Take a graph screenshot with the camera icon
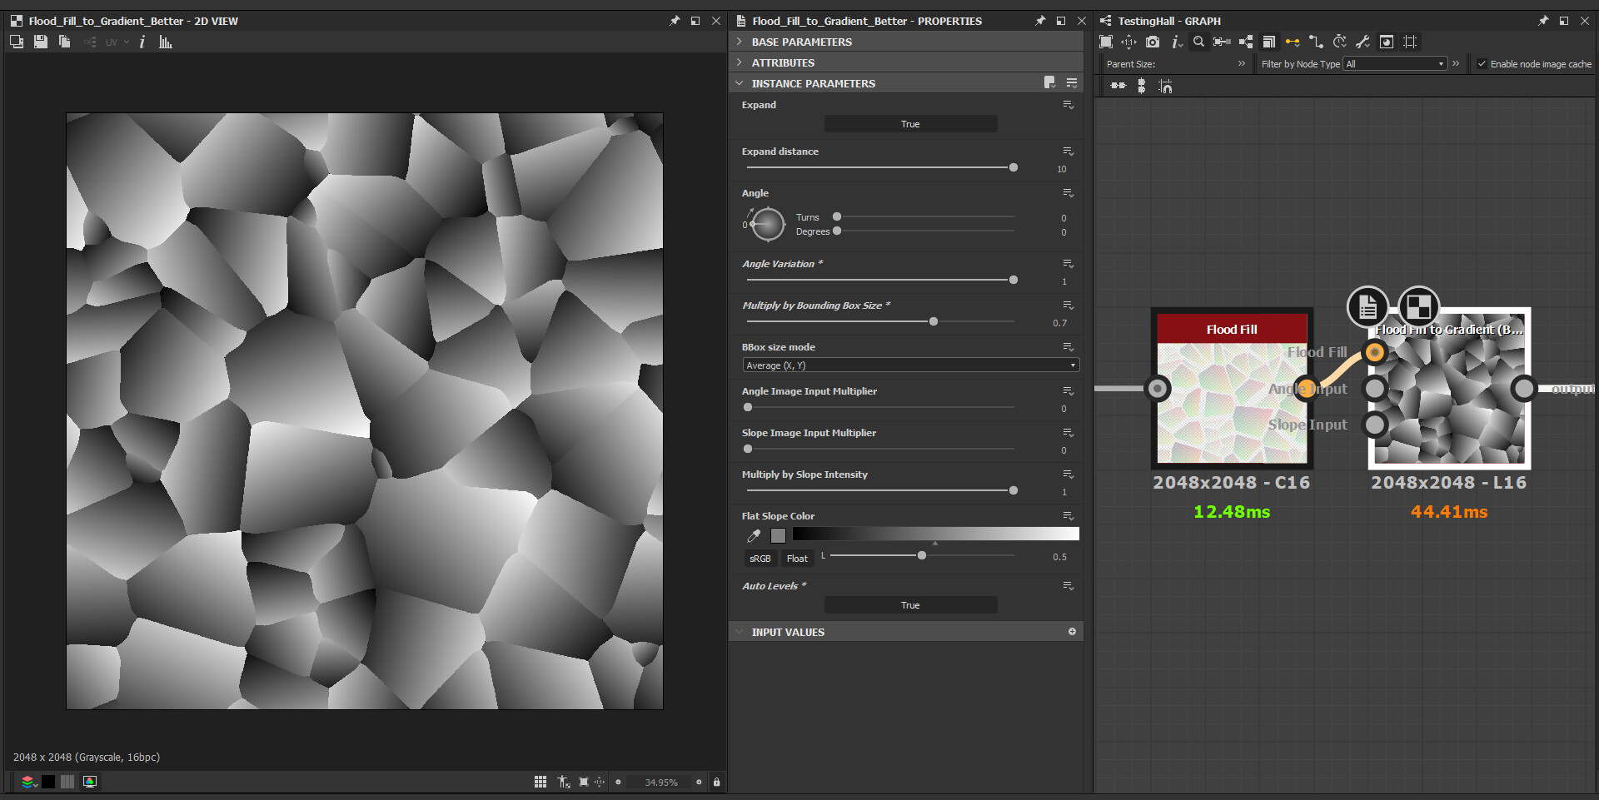The width and height of the screenshot is (1599, 800). (1152, 42)
